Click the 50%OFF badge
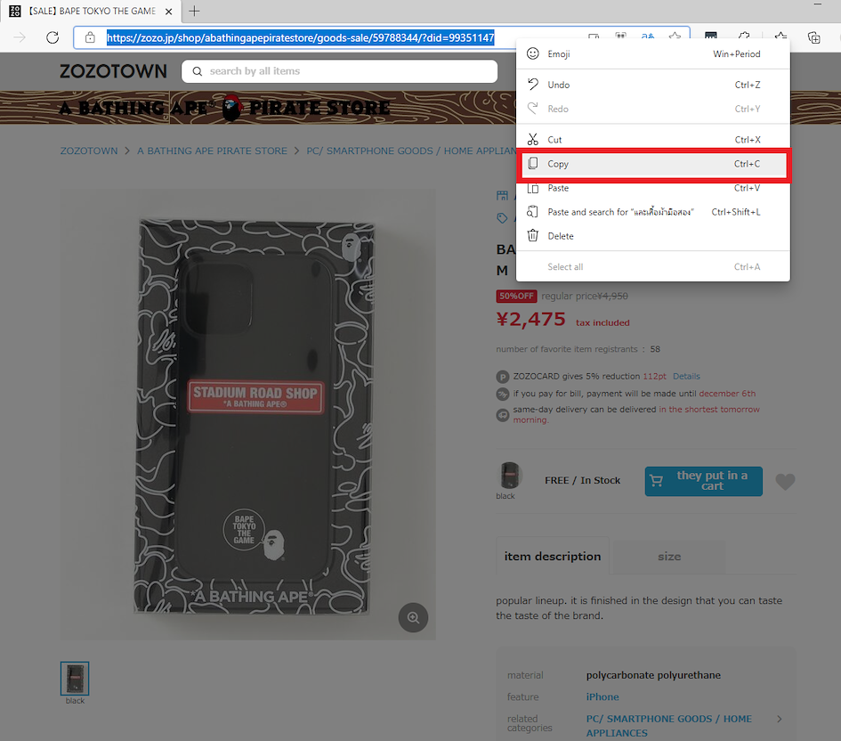This screenshot has height=741, width=841. (516, 297)
